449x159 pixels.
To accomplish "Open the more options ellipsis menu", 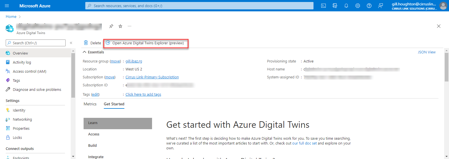I will [x=130, y=26].
